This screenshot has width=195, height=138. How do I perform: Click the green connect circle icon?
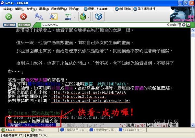pyautogui.click(x=8, y=17)
